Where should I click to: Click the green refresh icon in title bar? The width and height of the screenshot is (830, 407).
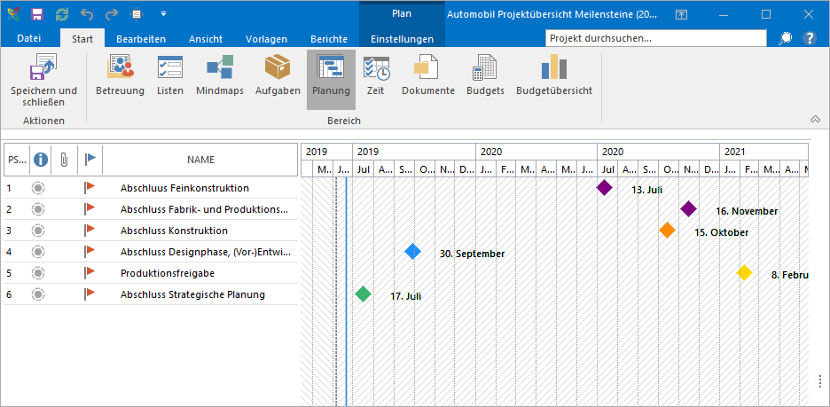click(62, 14)
